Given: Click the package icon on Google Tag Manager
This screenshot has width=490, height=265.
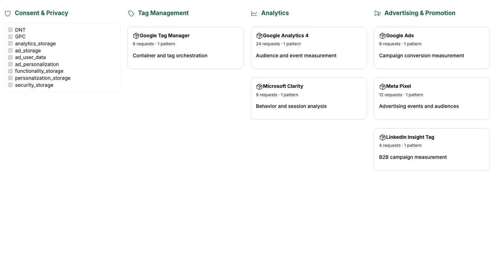Looking at the screenshot, I should (136, 36).
